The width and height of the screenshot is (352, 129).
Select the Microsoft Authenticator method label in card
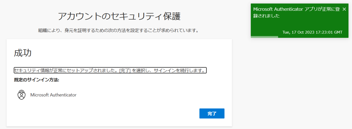pyautogui.click(x=53, y=95)
